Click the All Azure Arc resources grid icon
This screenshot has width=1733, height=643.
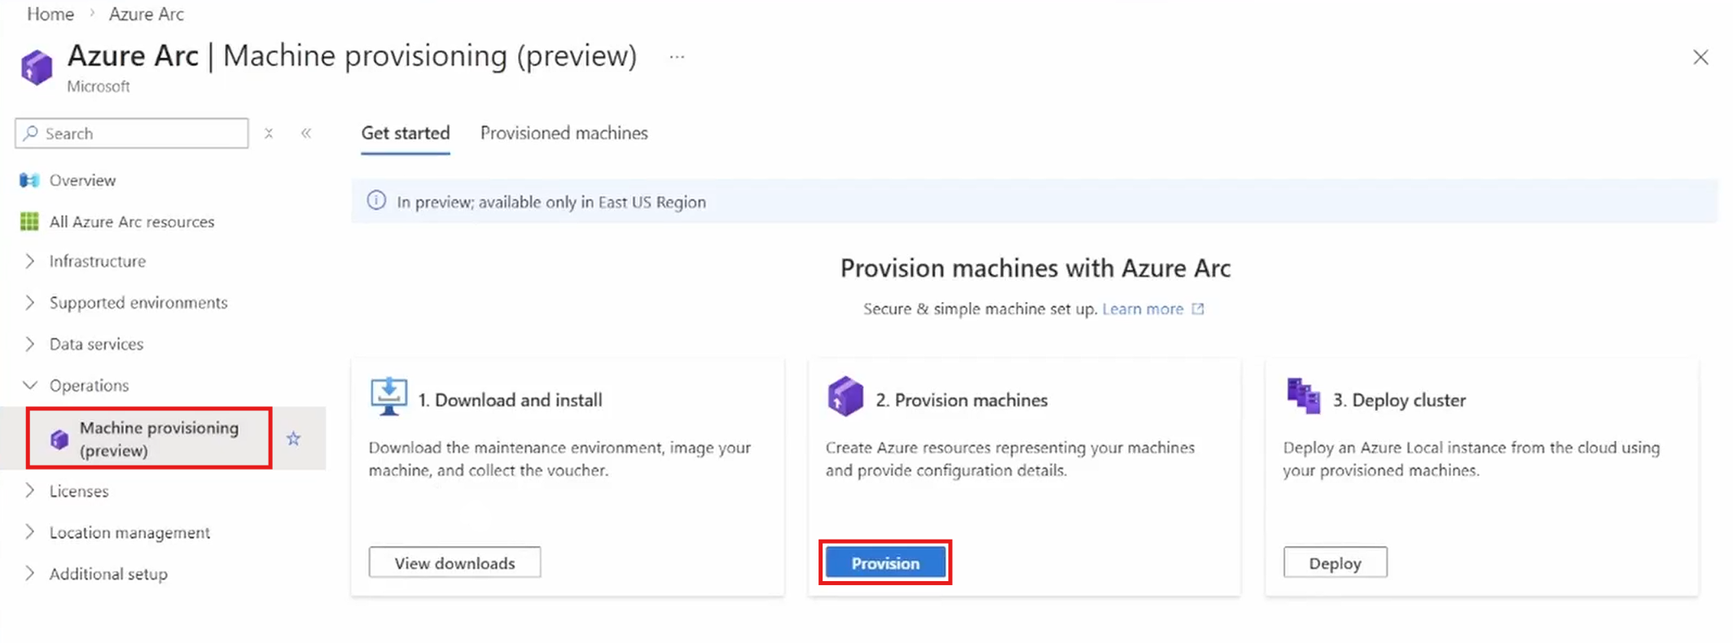point(29,221)
